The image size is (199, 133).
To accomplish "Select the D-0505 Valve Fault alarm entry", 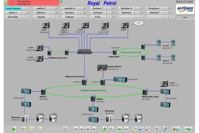I will click(33, 4).
